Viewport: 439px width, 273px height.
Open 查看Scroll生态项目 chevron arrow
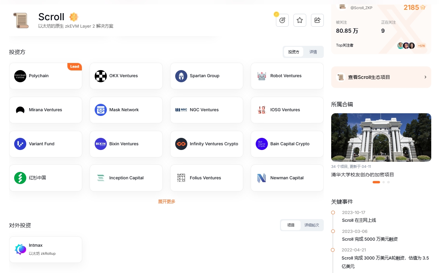(425, 77)
